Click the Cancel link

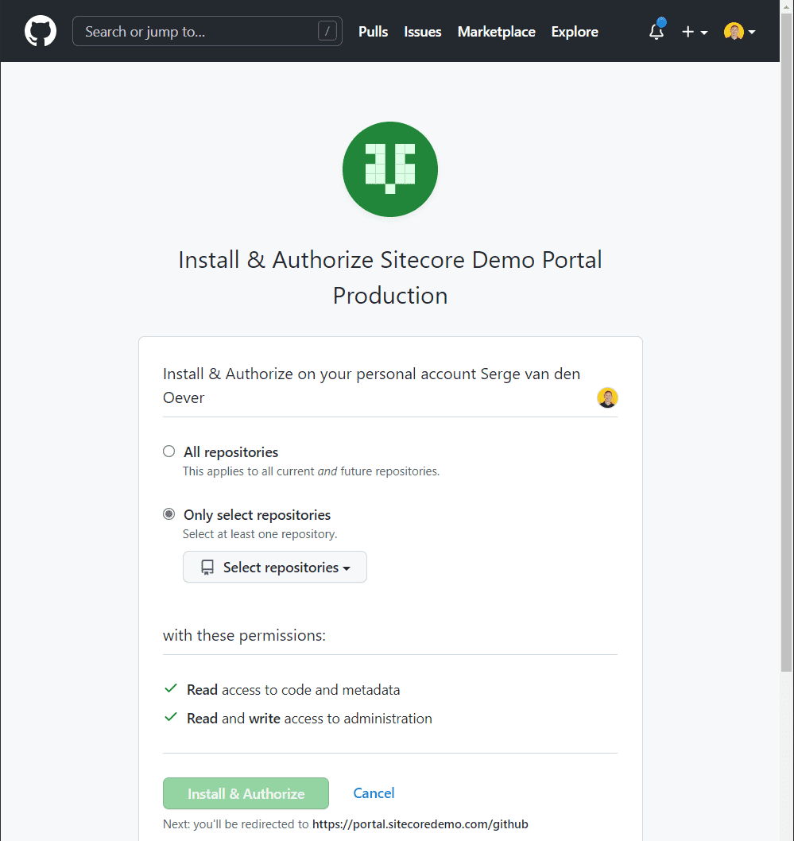point(374,793)
